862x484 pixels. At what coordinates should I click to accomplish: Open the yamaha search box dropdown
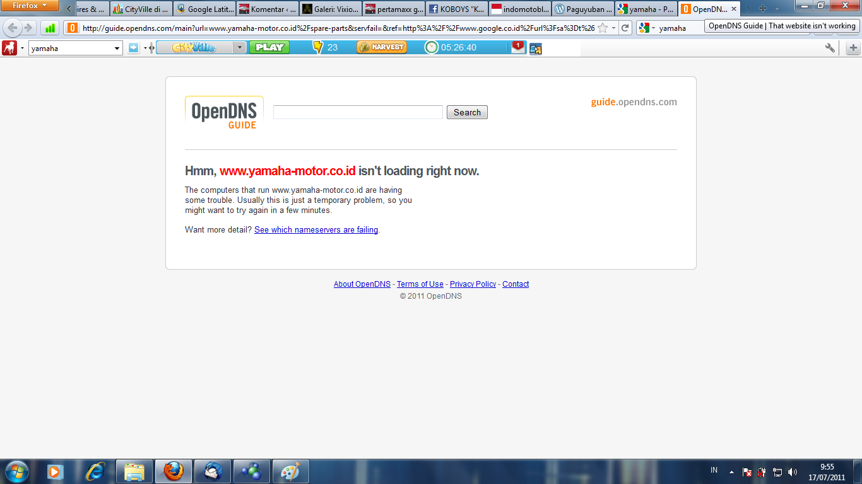tap(117, 48)
